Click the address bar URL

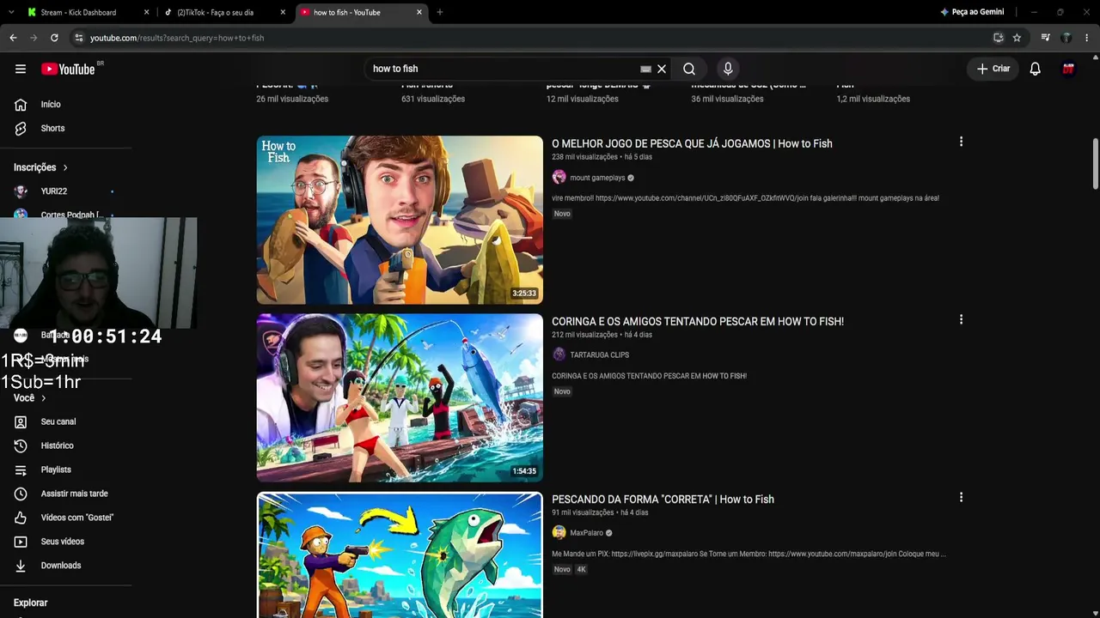coord(177,38)
